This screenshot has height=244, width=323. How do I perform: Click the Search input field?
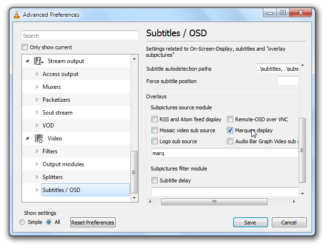pyautogui.click(x=80, y=35)
